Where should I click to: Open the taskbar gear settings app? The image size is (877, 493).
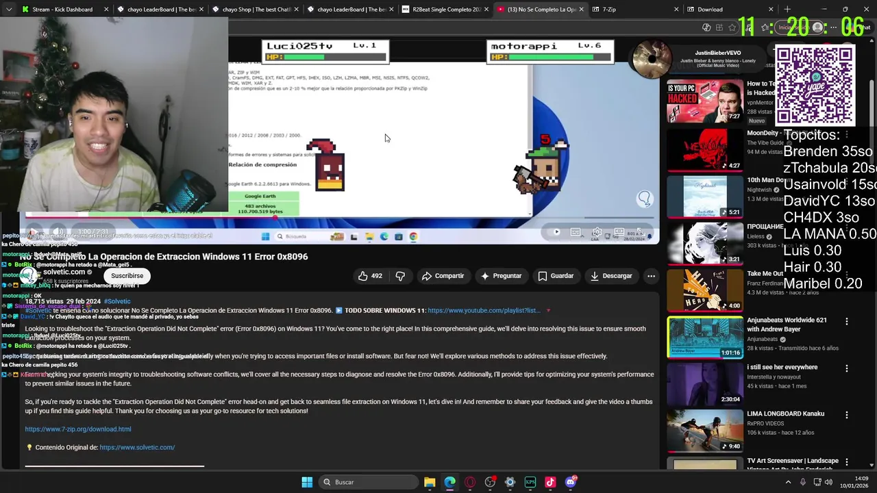(x=510, y=482)
